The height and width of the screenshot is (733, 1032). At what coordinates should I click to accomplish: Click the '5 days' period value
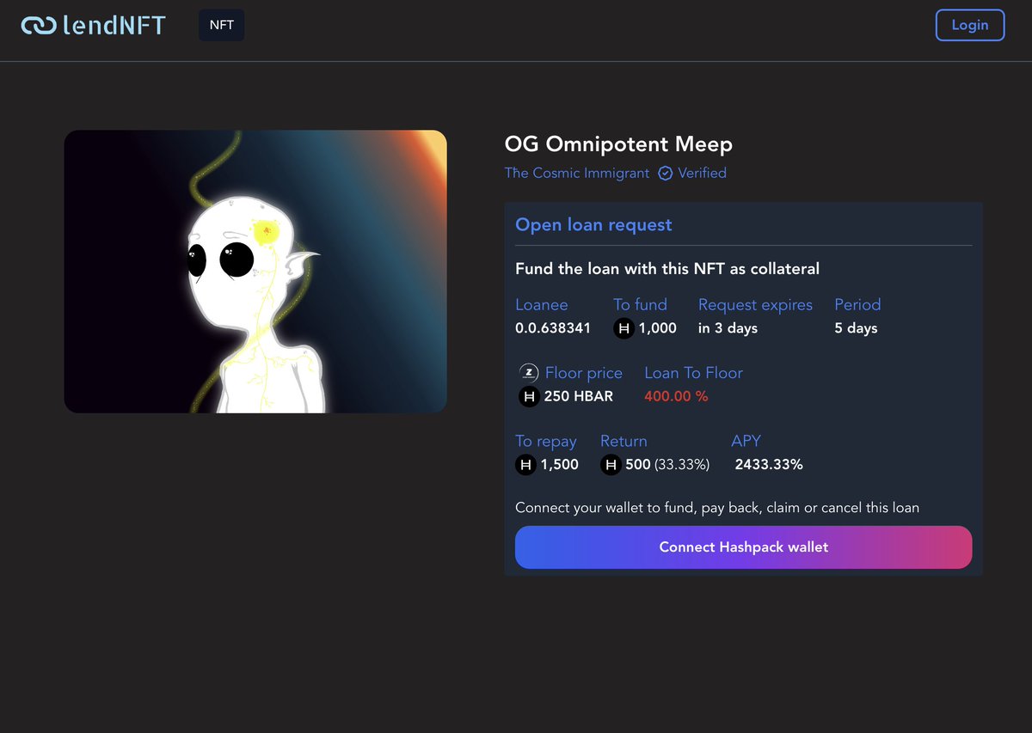[856, 328]
